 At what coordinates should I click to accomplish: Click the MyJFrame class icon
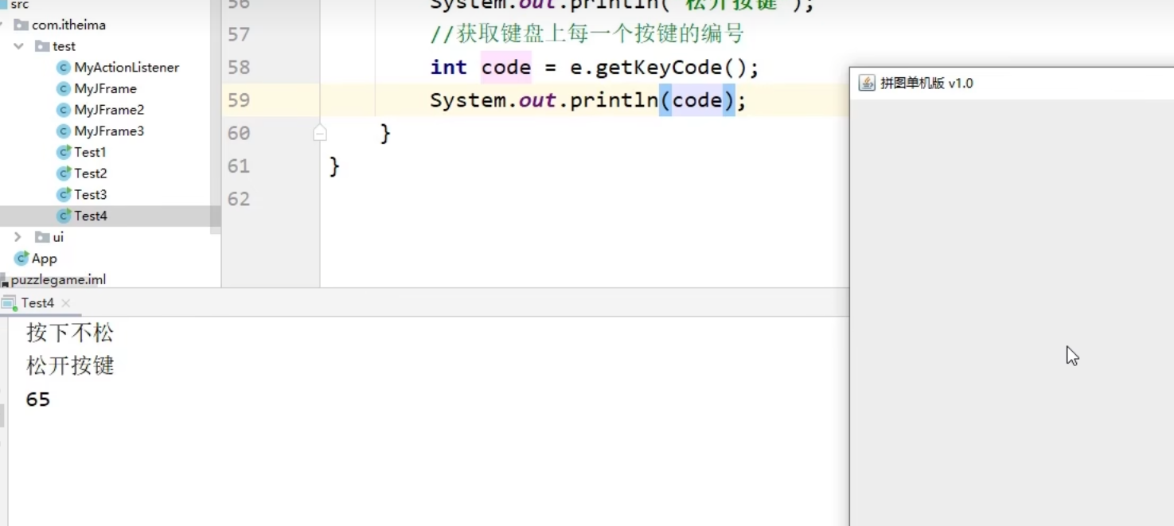(64, 89)
